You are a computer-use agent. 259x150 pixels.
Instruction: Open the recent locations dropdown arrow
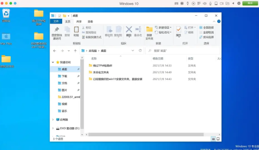click(69, 51)
